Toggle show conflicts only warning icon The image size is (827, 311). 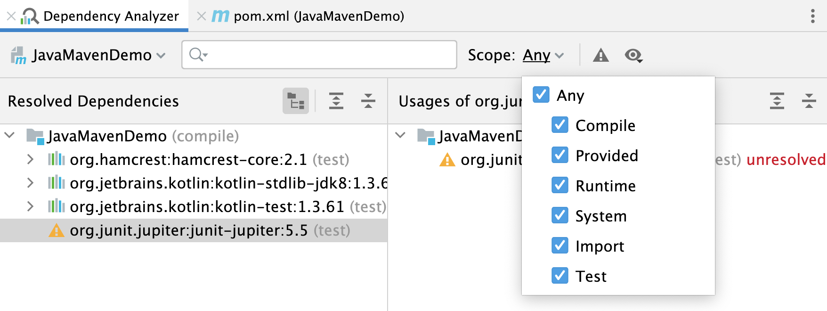click(x=600, y=55)
